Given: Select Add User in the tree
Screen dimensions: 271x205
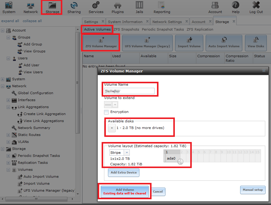Looking at the screenshot, I should coord(31,65).
